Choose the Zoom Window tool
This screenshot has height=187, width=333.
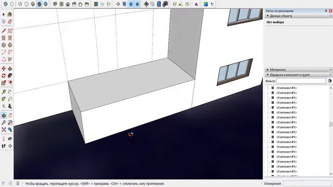coord(10,123)
